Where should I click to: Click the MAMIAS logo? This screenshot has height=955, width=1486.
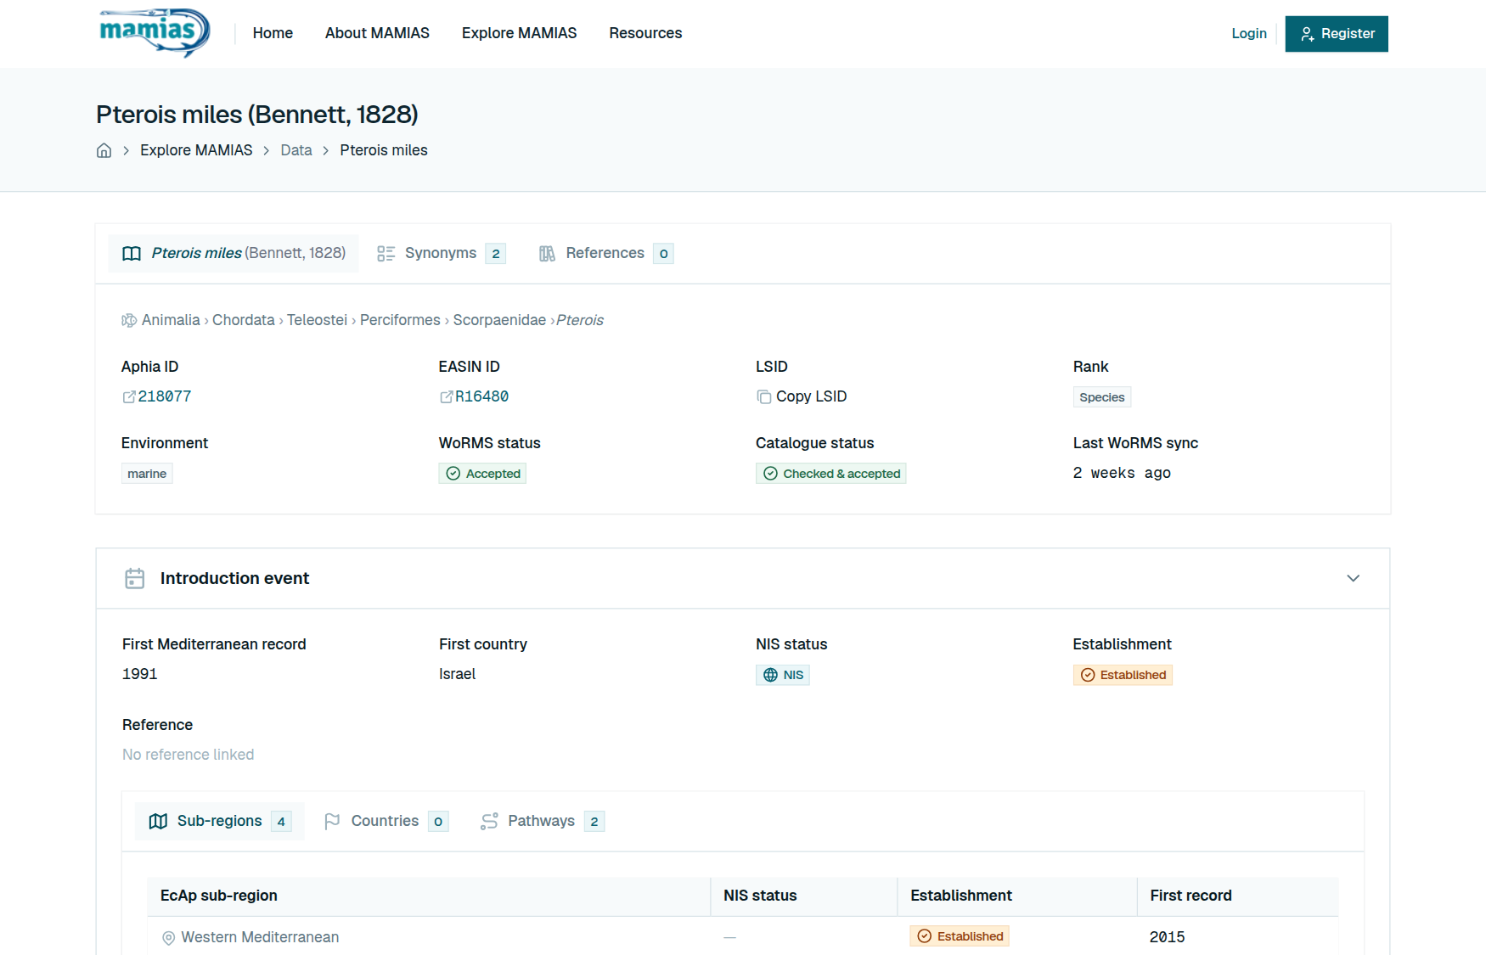coord(155,33)
